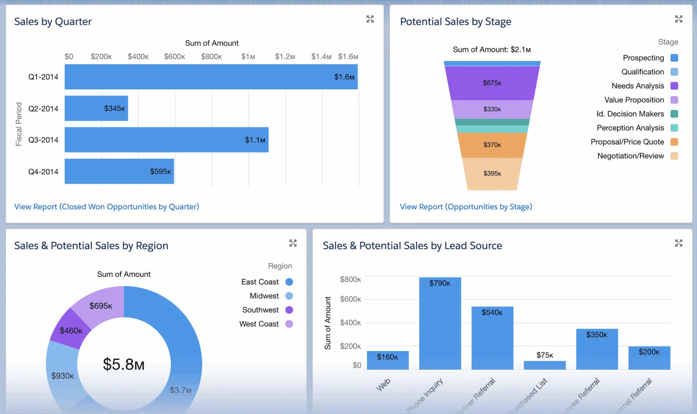Click the $930K Midwest donut slice
This screenshot has width=697, height=414.
coord(63,376)
